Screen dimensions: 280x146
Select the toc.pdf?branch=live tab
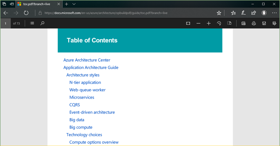pyautogui.click(x=37, y=4)
